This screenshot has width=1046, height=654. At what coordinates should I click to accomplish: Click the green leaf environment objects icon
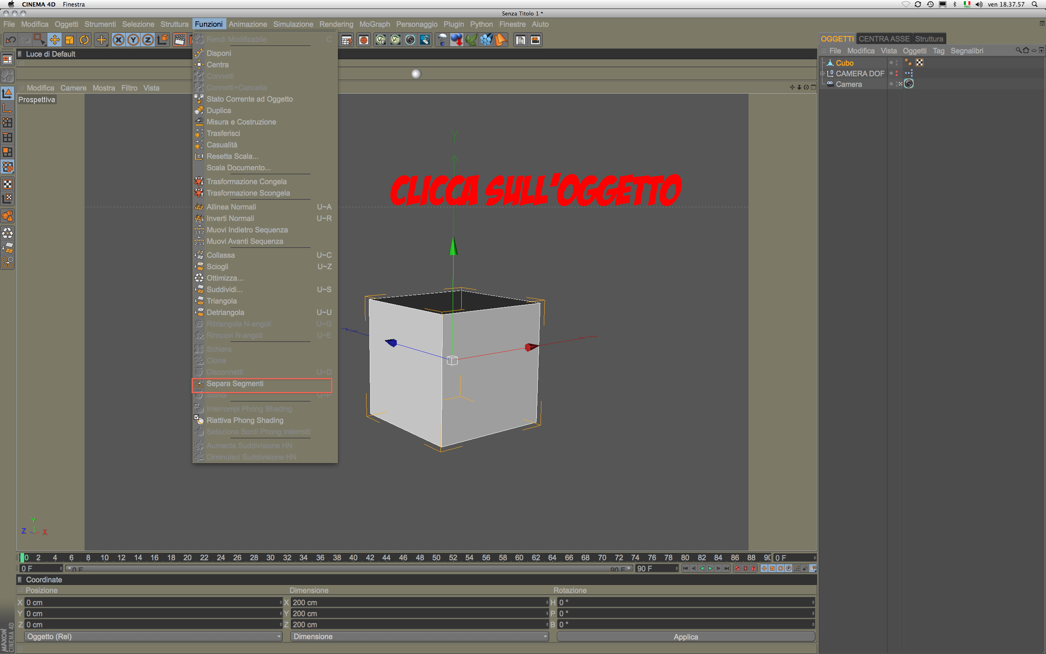pos(471,40)
